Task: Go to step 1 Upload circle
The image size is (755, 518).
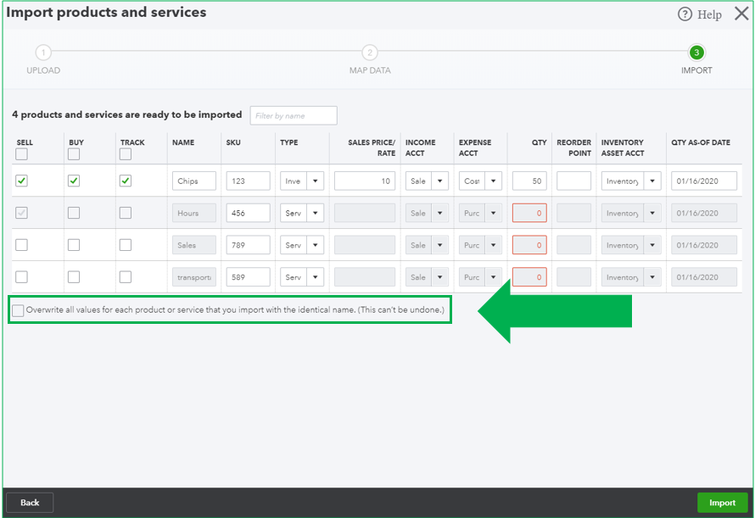Action: (x=43, y=53)
